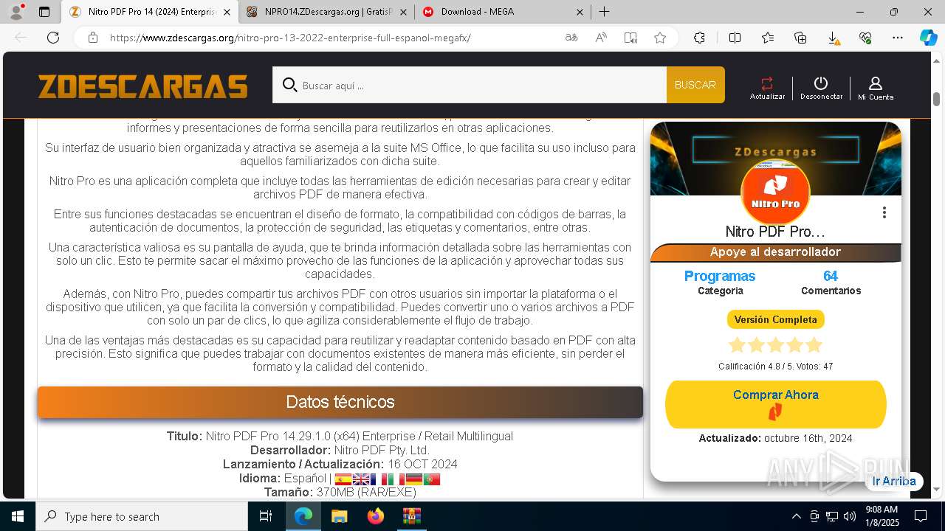The image size is (945, 531).
Task: Toggle Split screen icon
Action: 735,38
